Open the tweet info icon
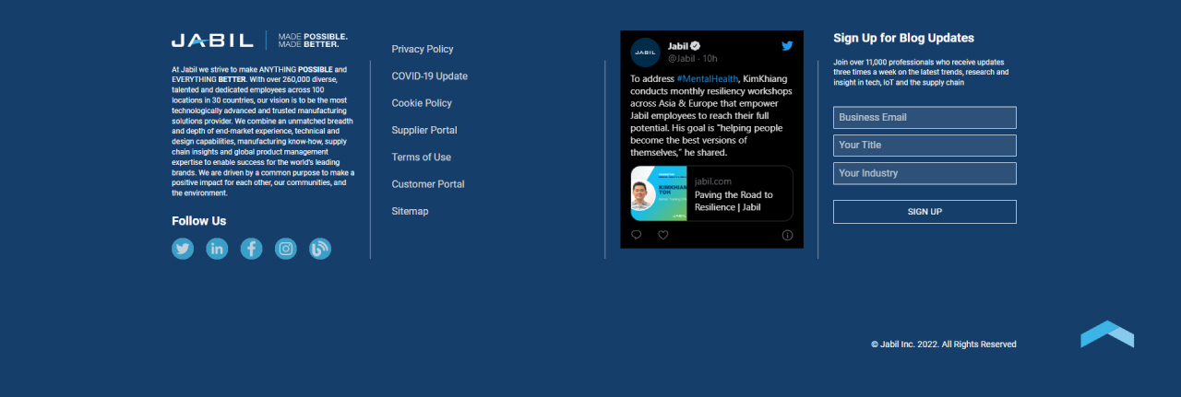The width and height of the screenshot is (1181, 397). click(787, 235)
